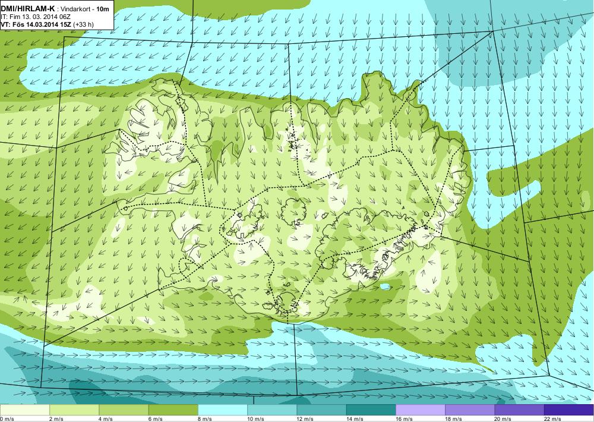The height and width of the screenshot is (422, 594).
Task: Click the '8 m/s' legend label
Action: 205,419
